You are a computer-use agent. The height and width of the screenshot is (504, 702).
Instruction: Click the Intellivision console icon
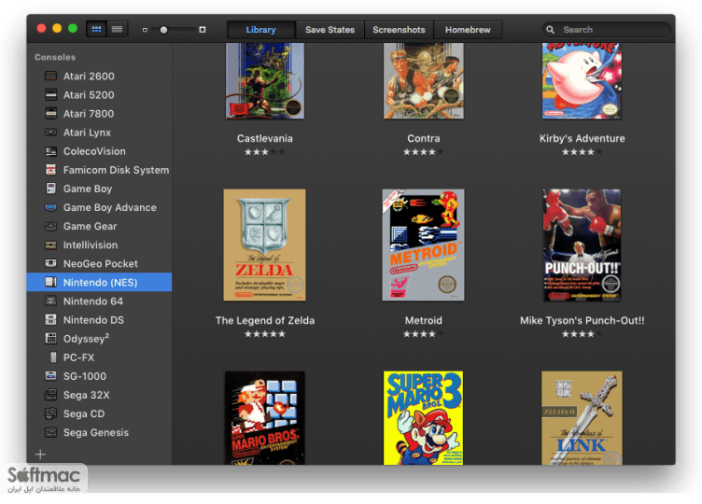[x=51, y=245]
